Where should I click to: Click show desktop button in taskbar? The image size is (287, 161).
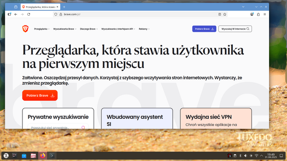coord(281,156)
